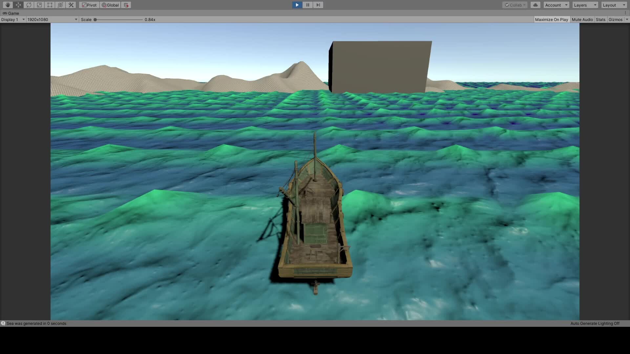630x354 pixels.
Task: Open the Account menu
Action: click(x=556, y=5)
